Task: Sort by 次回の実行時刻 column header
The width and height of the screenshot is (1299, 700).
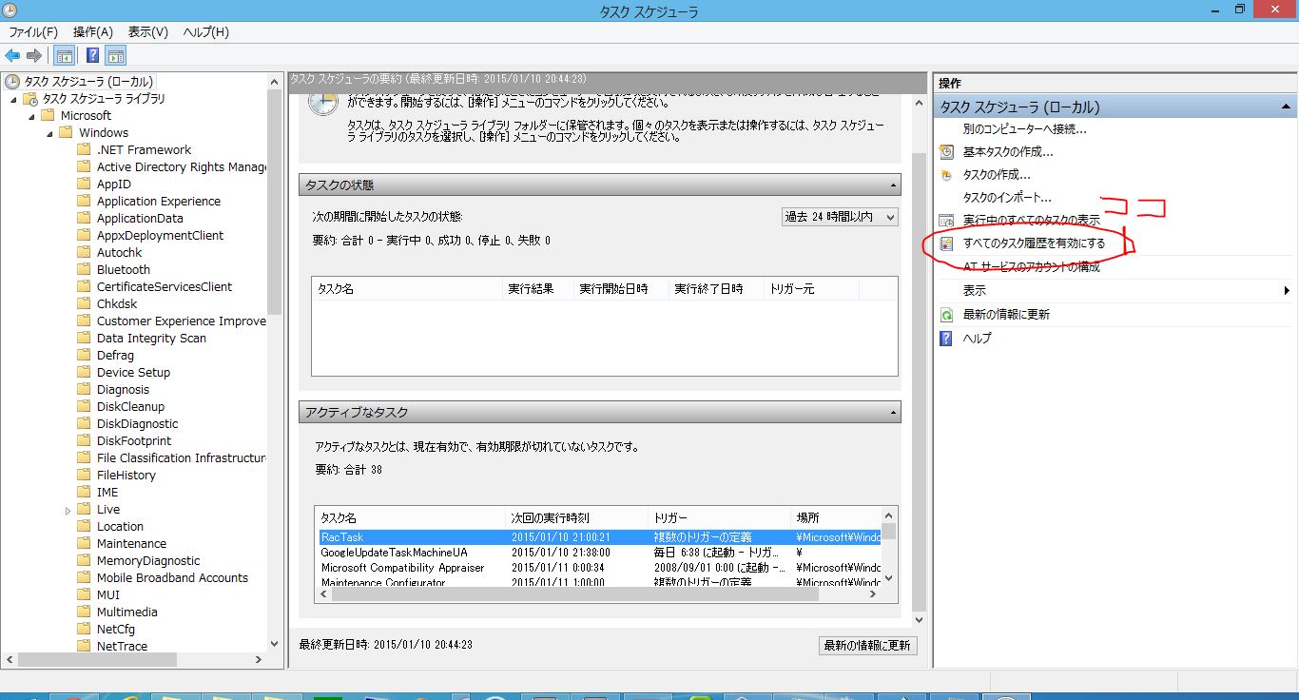Action: 577,518
